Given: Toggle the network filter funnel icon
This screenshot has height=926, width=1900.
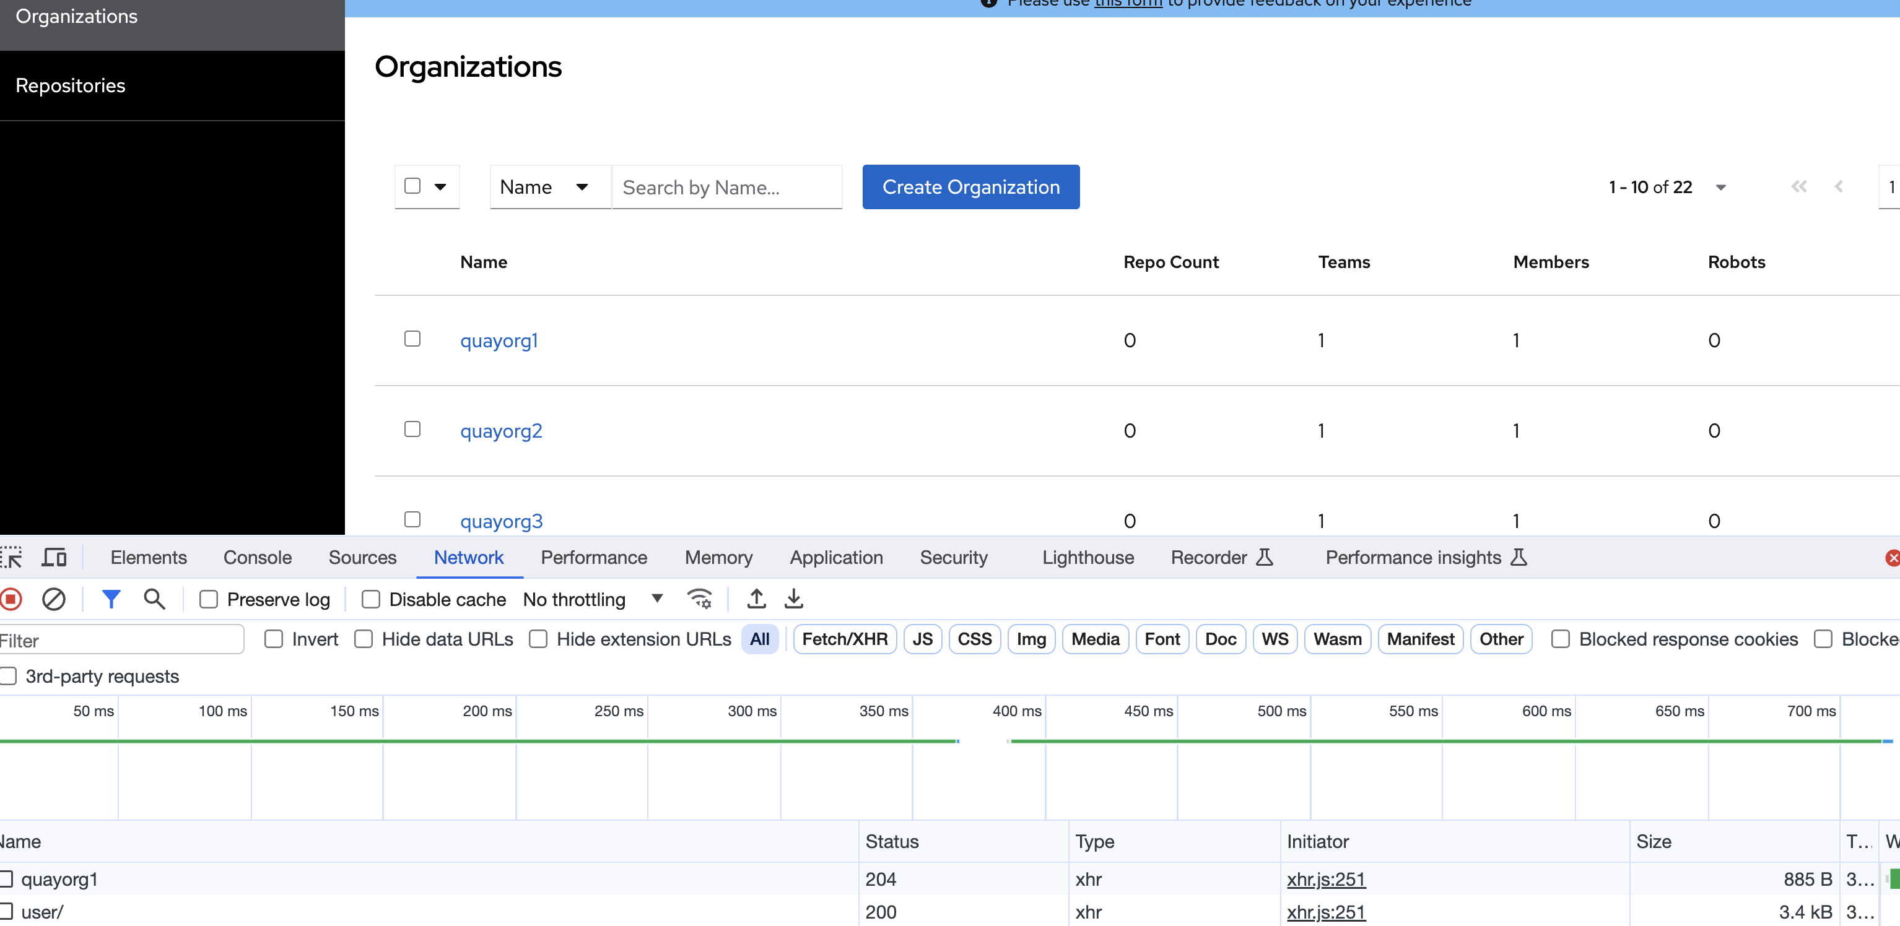Looking at the screenshot, I should click(x=111, y=599).
